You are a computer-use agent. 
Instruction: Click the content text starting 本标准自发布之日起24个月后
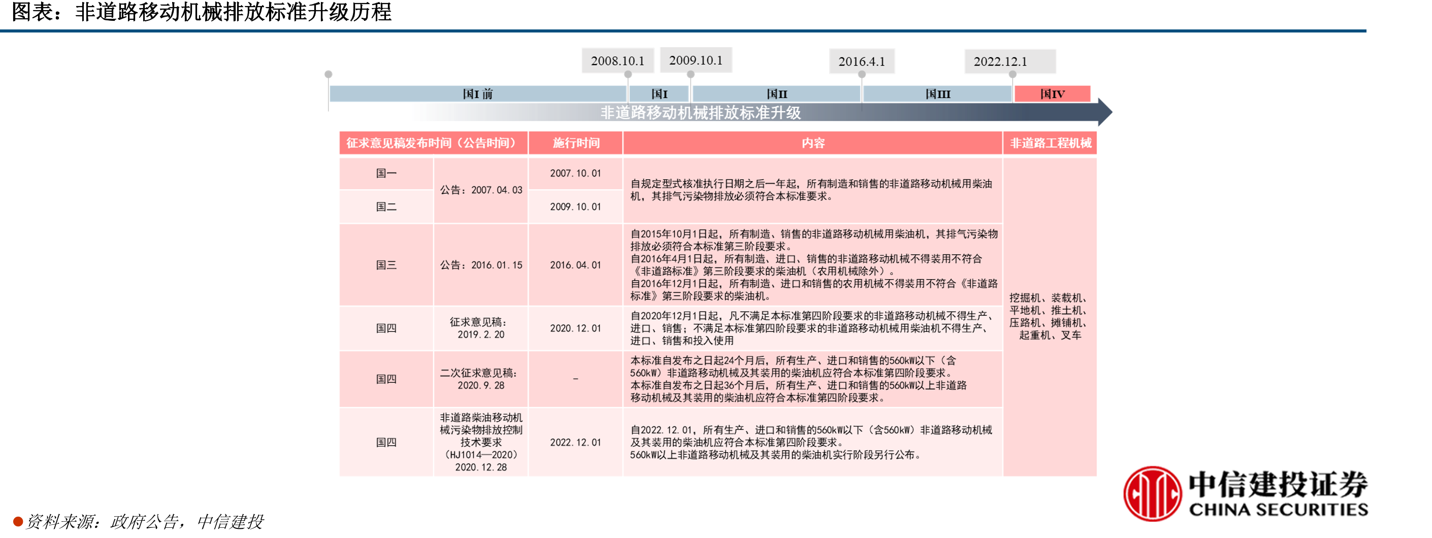tap(798, 379)
